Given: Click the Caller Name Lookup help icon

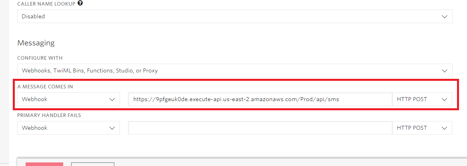Looking at the screenshot, I should pos(80,4).
